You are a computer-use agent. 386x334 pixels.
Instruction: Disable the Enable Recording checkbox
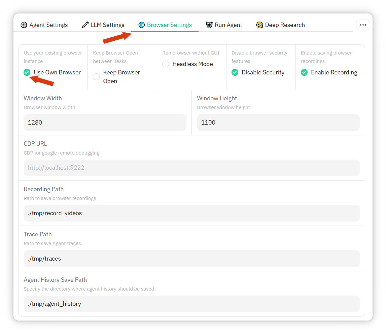304,72
